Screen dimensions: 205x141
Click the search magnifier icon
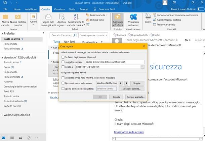tap(75, 35)
